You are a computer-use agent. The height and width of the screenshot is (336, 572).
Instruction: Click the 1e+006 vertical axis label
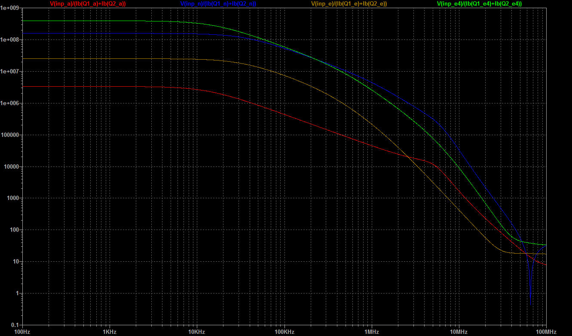pos(10,103)
